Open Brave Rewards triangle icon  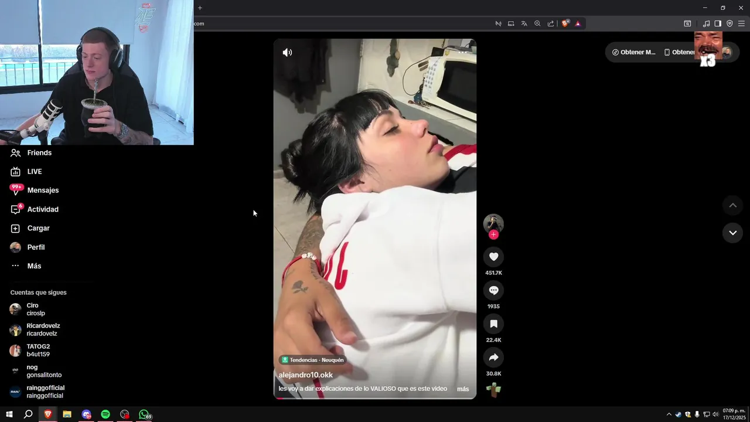coord(578,23)
